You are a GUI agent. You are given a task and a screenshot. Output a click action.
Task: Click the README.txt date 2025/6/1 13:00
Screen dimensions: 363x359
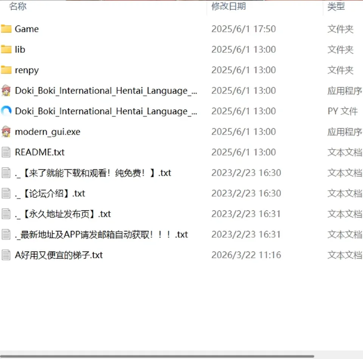(x=244, y=152)
